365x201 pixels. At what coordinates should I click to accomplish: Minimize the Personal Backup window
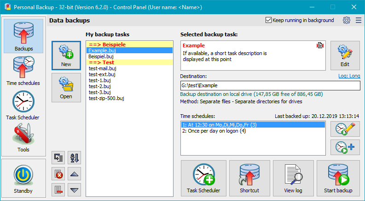click(312, 7)
